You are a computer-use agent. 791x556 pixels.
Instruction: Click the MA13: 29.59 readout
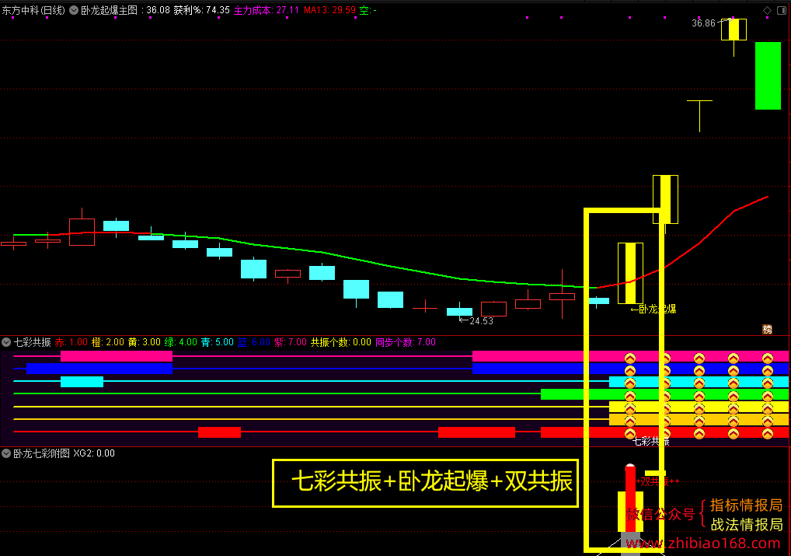329,10
